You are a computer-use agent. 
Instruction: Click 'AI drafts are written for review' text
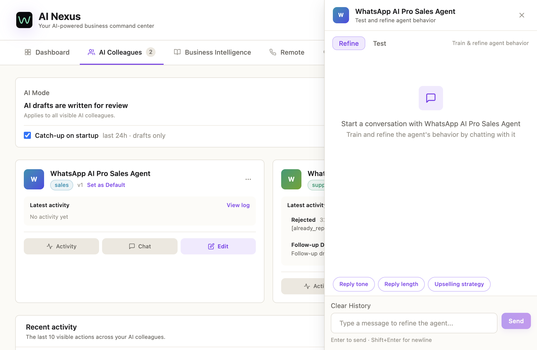76,105
